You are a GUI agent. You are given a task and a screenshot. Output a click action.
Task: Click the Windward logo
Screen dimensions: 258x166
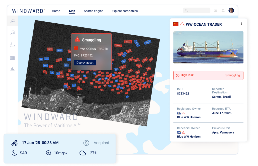tap(28, 11)
